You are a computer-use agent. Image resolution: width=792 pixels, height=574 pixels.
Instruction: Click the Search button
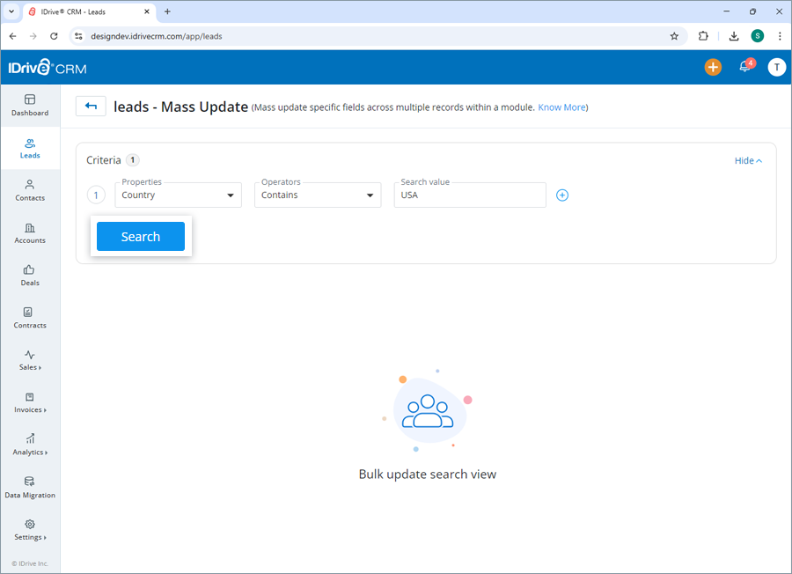tap(140, 236)
